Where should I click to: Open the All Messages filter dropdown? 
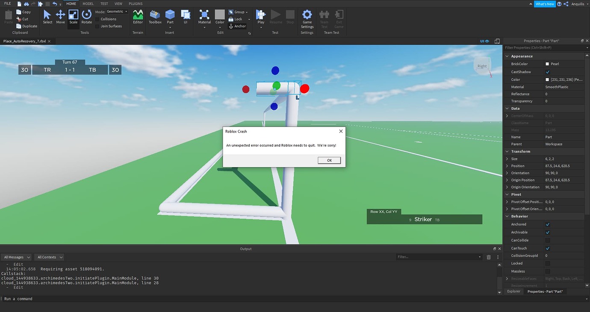(x=16, y=257)
